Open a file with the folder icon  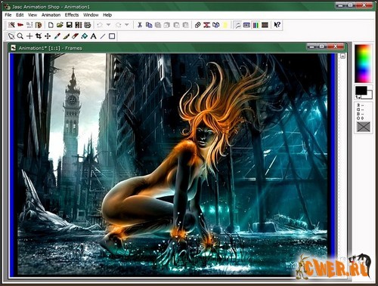coord(60,25)
